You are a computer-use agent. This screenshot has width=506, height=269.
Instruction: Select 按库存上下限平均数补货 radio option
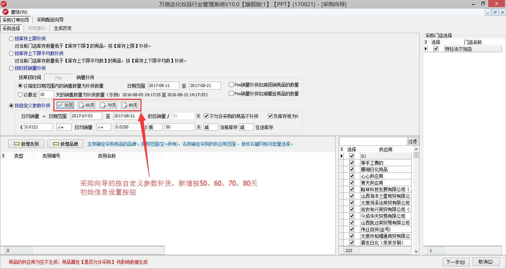11,53
